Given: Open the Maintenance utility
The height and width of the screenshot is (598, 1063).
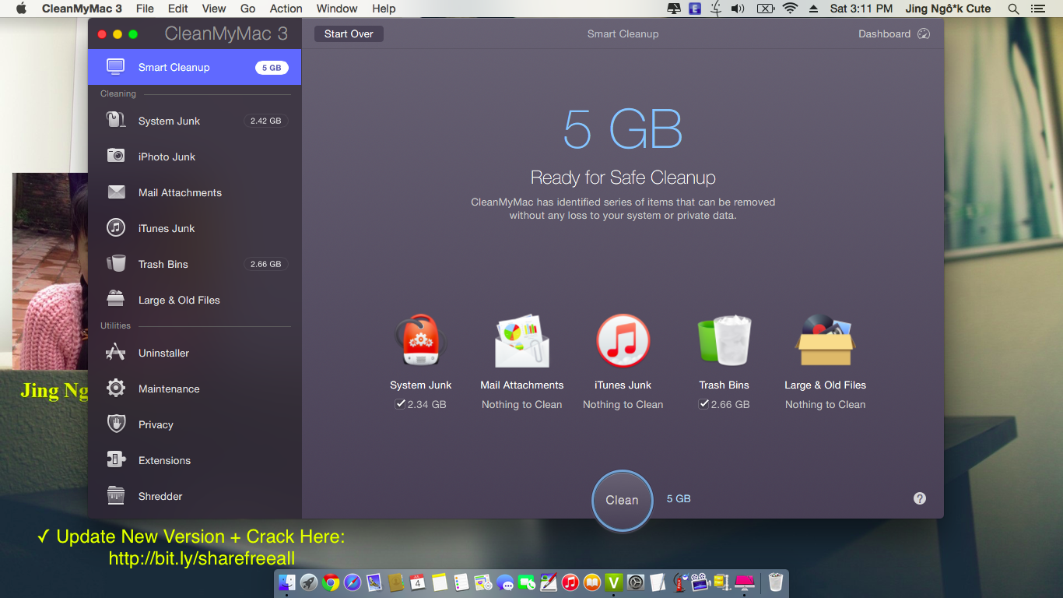Looking at the screenshot, I should pyautogui.click(x=195, y=389).
